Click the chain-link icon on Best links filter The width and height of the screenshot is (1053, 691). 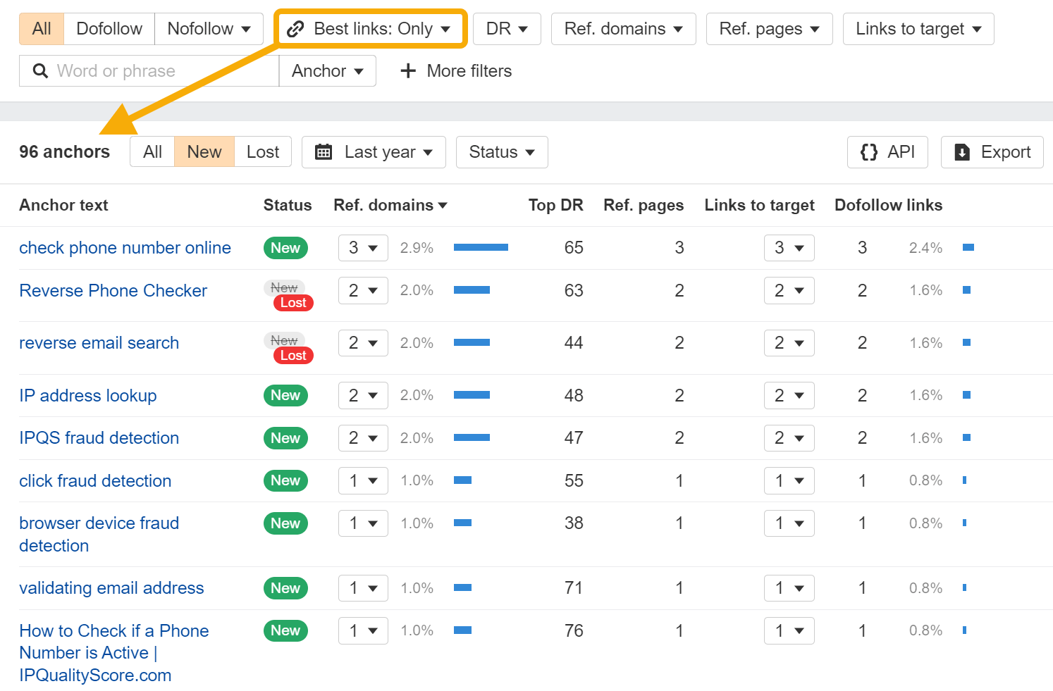(295, 29)
